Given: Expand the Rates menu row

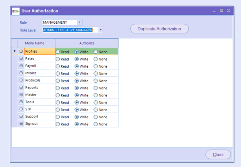Looking at the screenshot, I should [x=21, y=59].
